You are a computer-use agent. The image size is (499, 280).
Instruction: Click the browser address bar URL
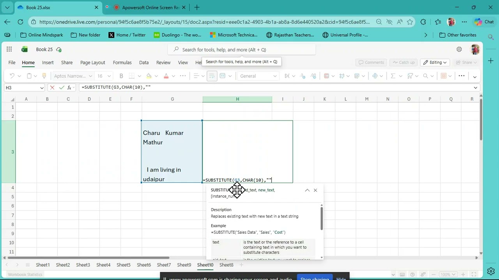tap(204, 22)
